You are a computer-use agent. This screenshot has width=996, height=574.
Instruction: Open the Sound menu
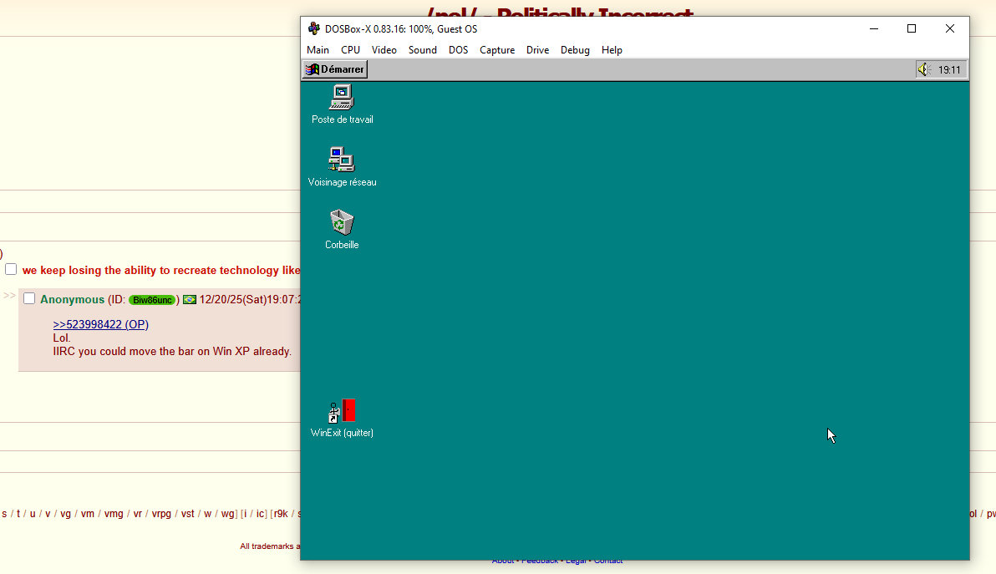tap(423, 50)
